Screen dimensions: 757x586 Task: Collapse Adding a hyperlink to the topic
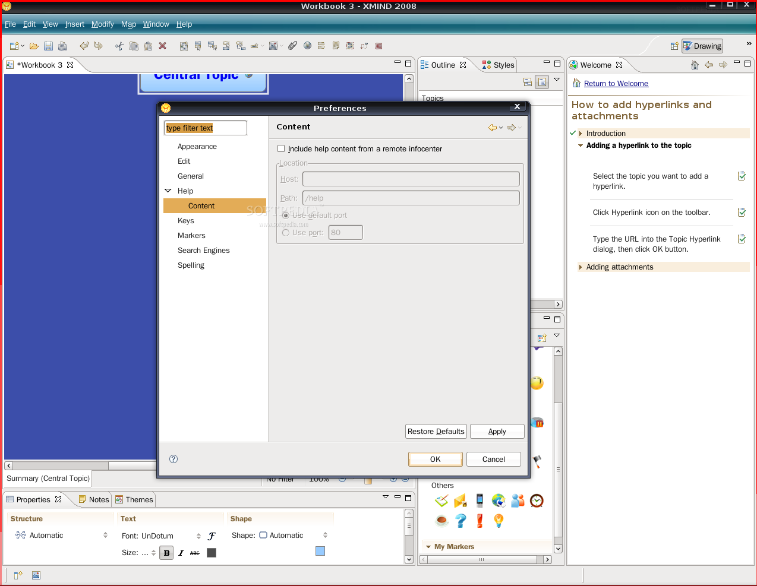pyautogui.click(x=581, y=145)
